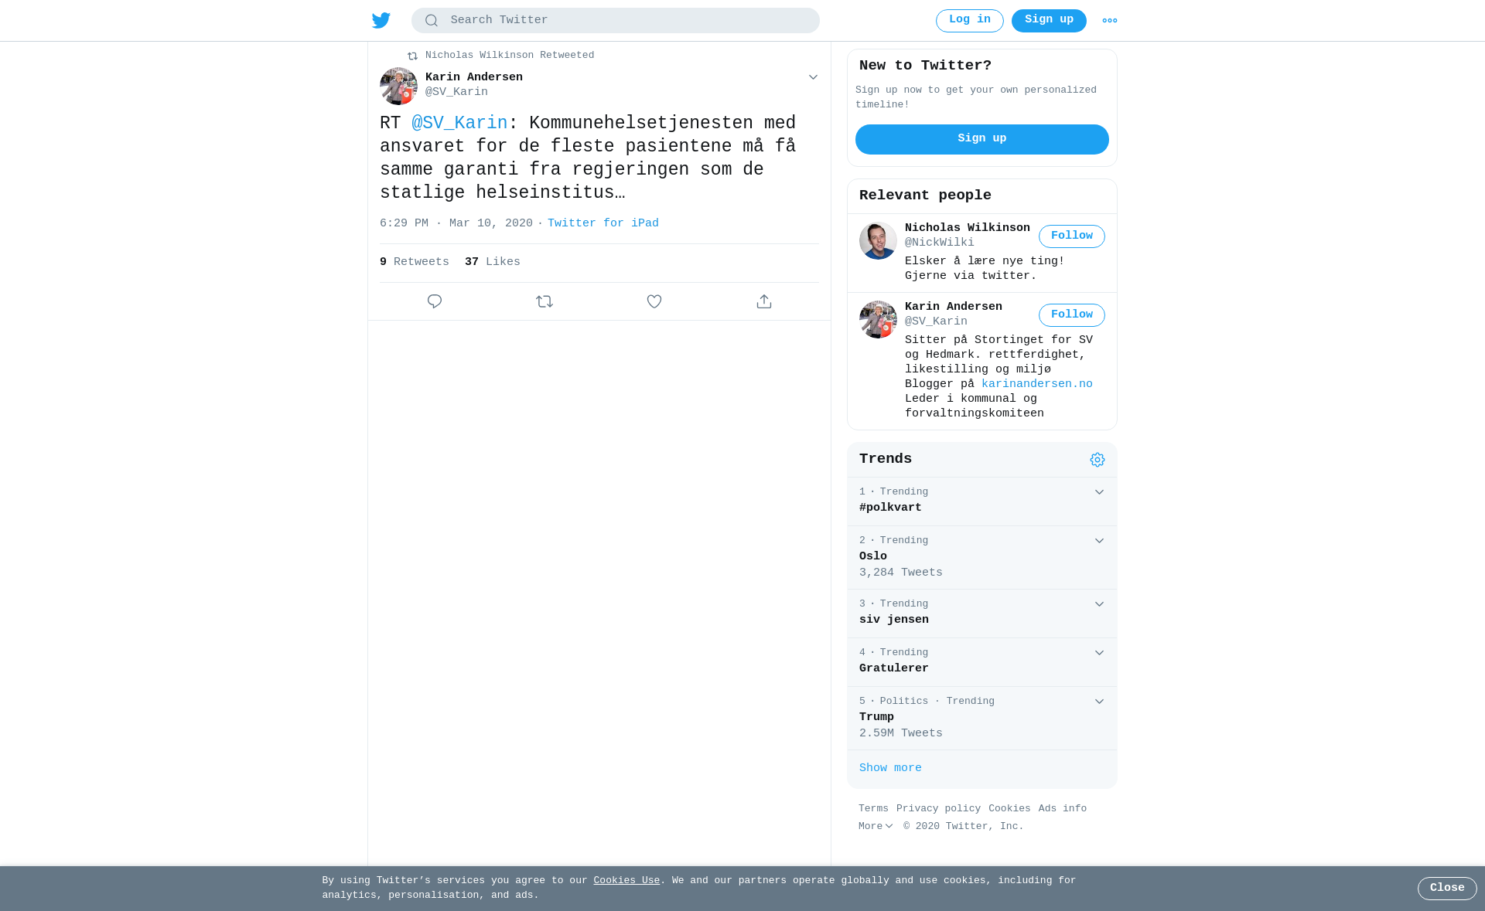Like the tweet with the heart icon
Image resolution: width=1485 pixels, height=911 pixels.
654,301
